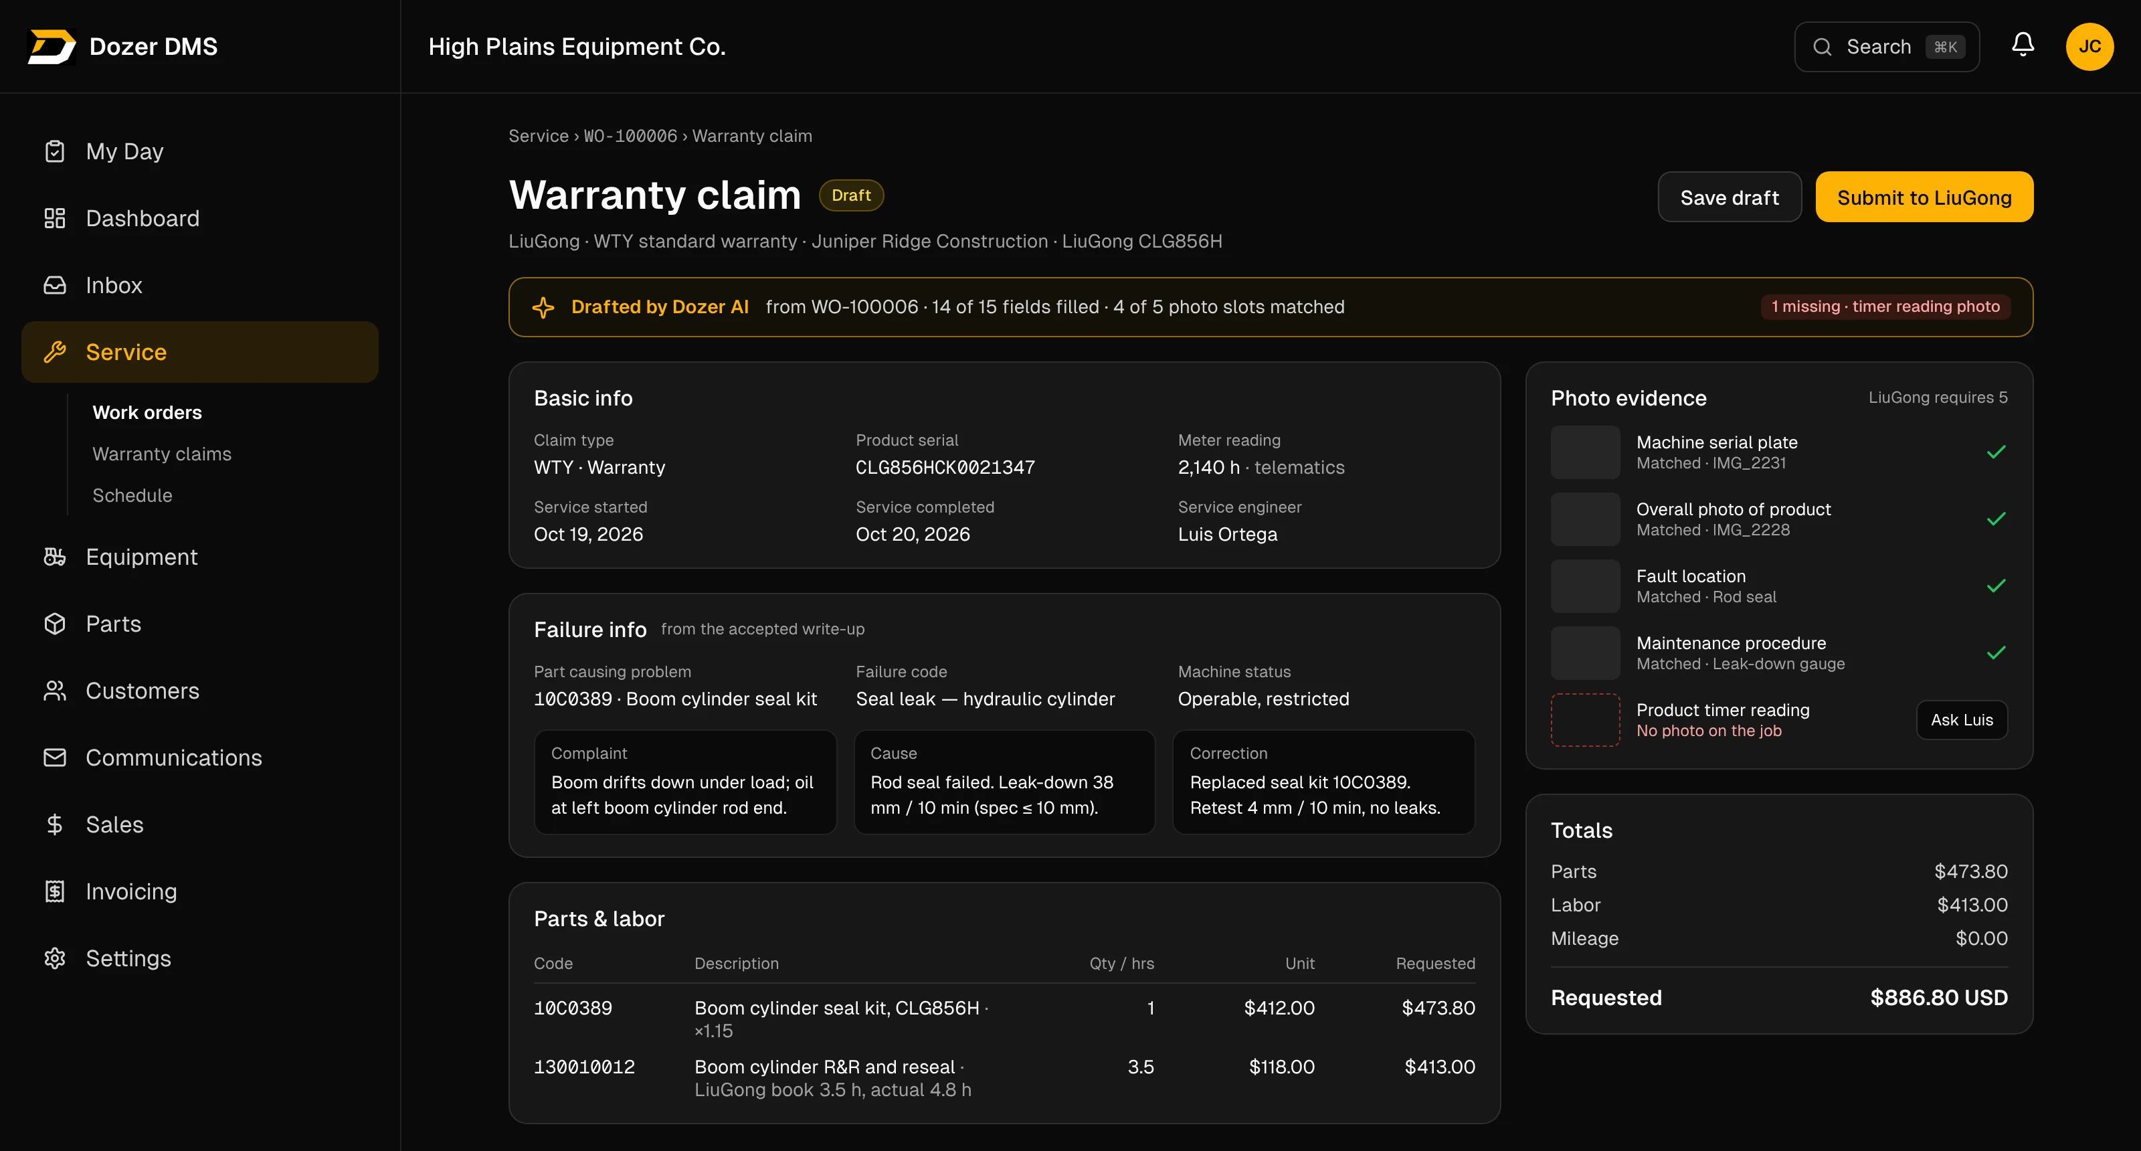Screen dimensions: 2141x1151
Task: Click the Settings gear icon
Action: (55, 958)
